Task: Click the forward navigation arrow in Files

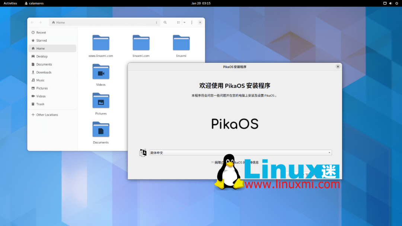Action: tap(40, 22)
